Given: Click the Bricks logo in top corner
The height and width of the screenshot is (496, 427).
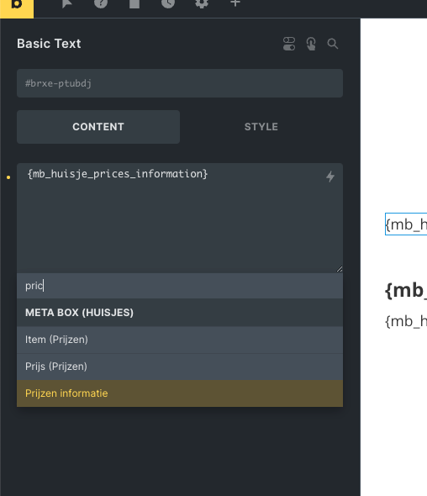Looking at the screenshot, I should [x=17, y=7].
